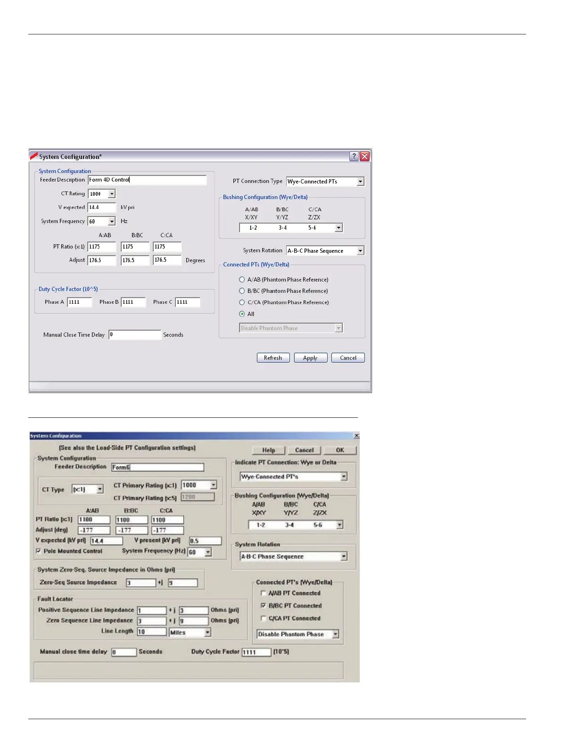Close the lower System Configuration dialog
The image size is (577, 747).
click(356, 436)
